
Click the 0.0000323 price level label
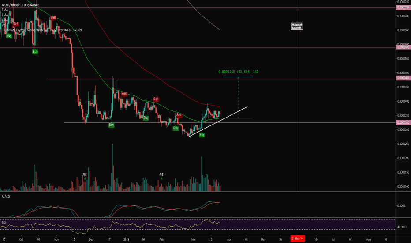pos(403,123)
